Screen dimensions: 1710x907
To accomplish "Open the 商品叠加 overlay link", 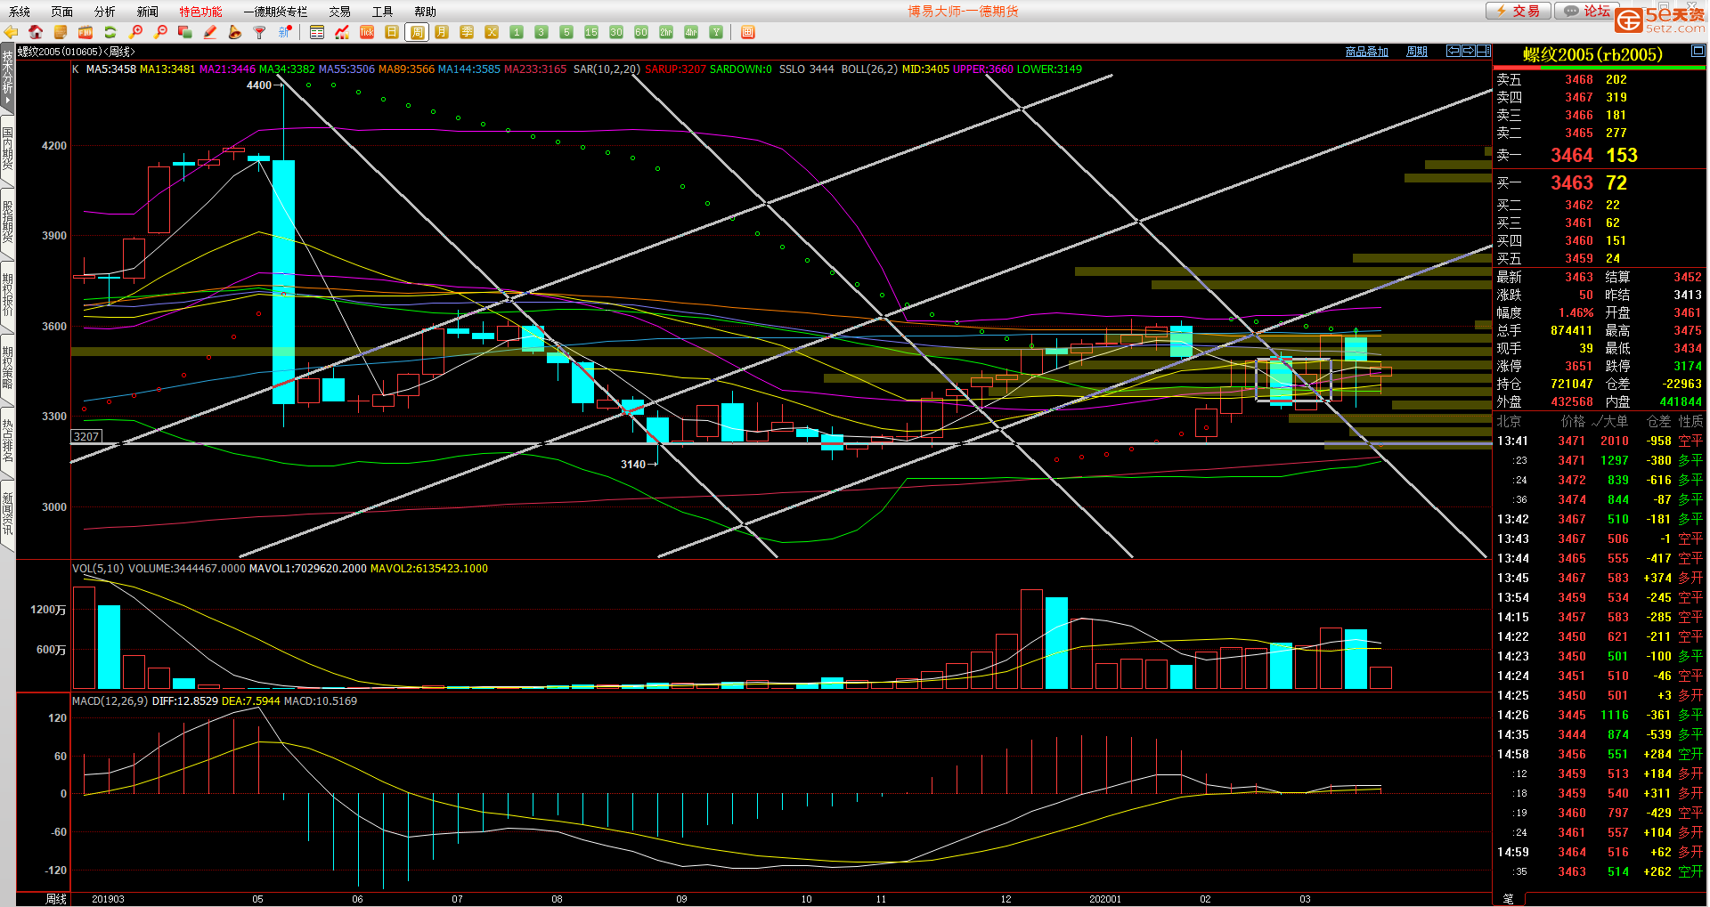I will (x=1366, y=52).
